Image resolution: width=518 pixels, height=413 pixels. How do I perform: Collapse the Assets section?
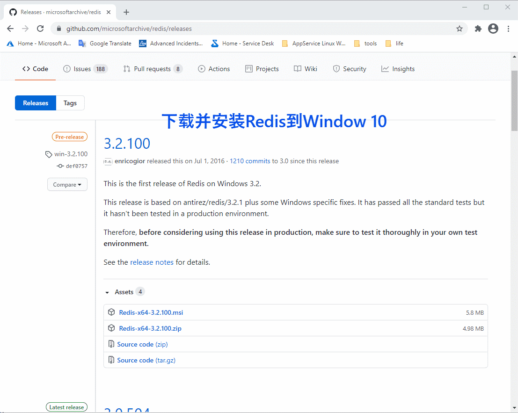124,292
